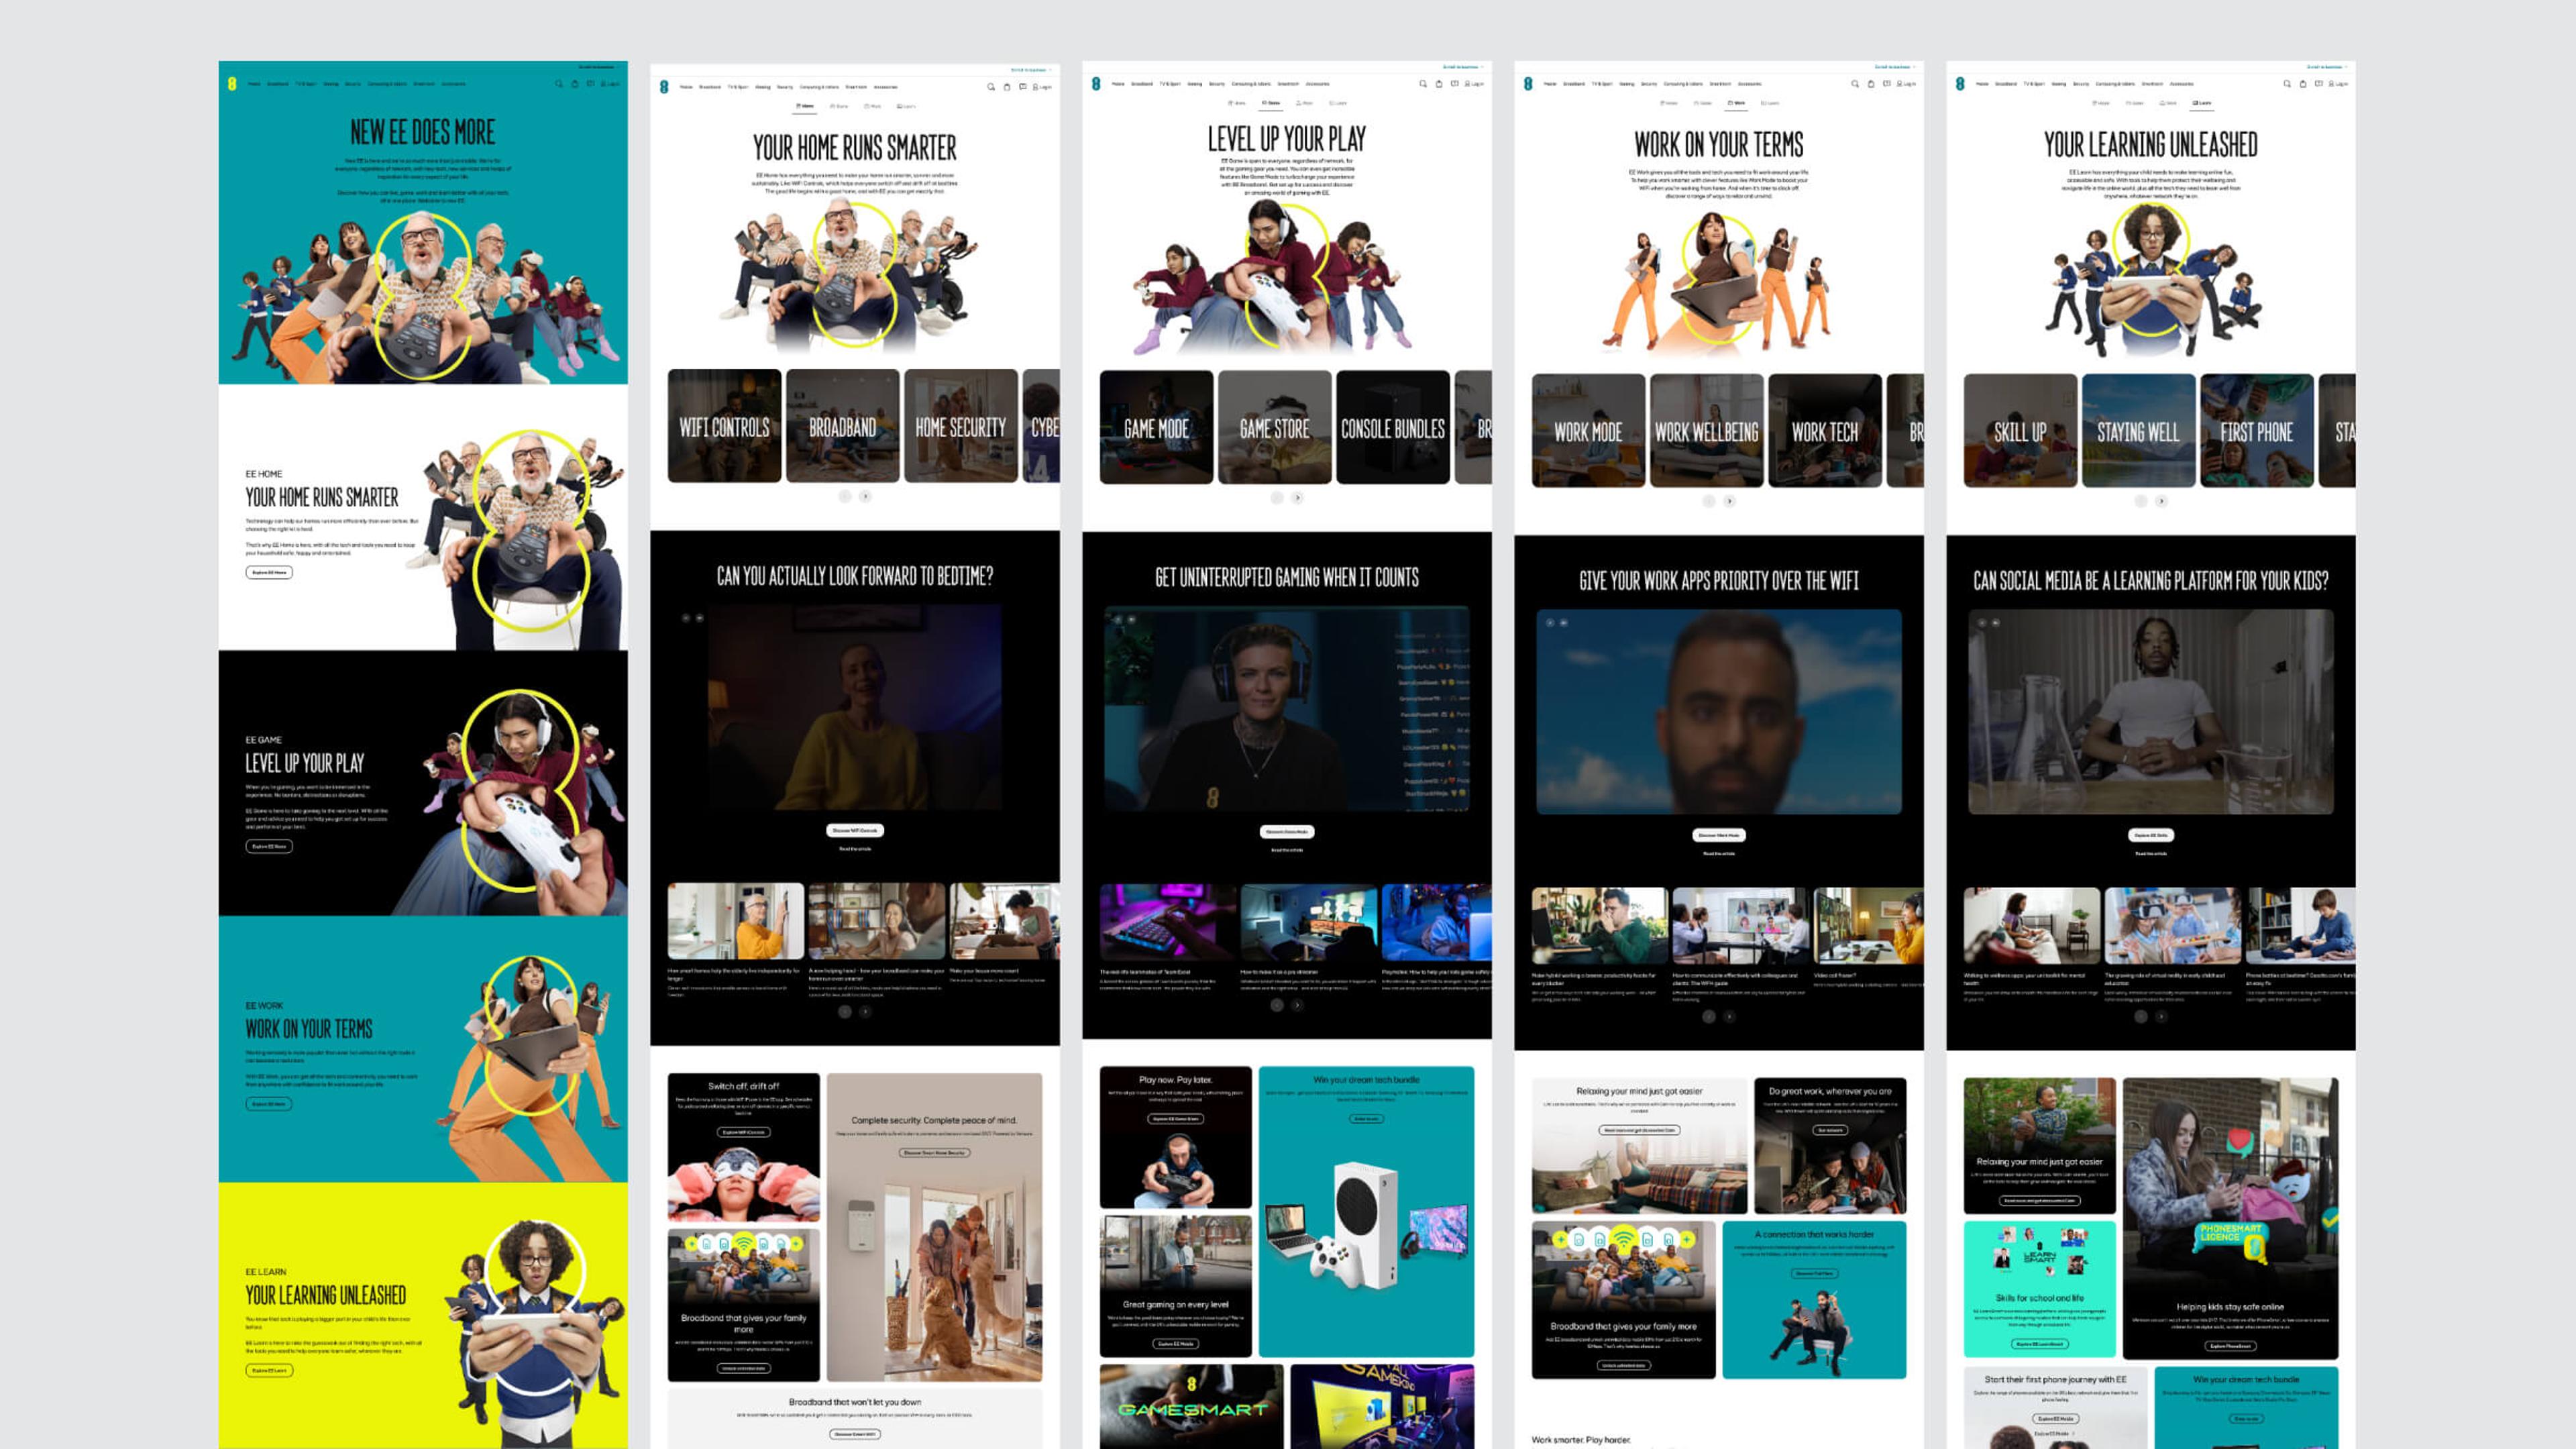2576x1449 pixels.
Task: Click next arrow under the Work Mode card carousel
Action: point(1729,501)
